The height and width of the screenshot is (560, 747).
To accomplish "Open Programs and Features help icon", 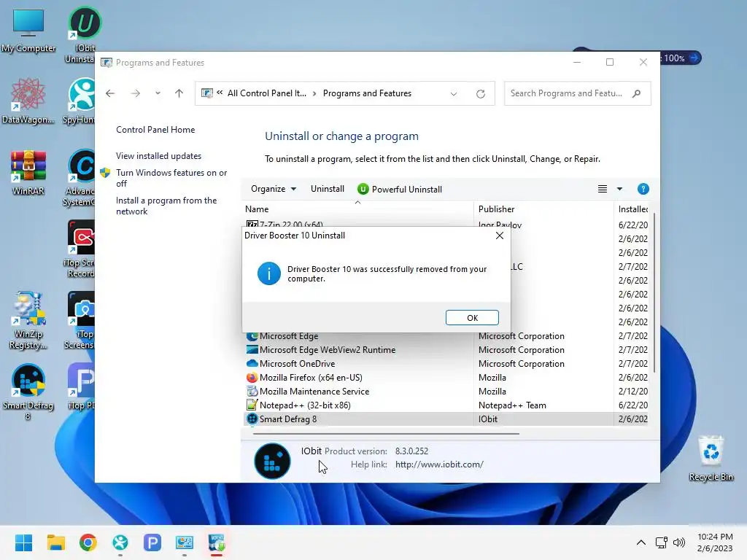I will click(643, 189).
